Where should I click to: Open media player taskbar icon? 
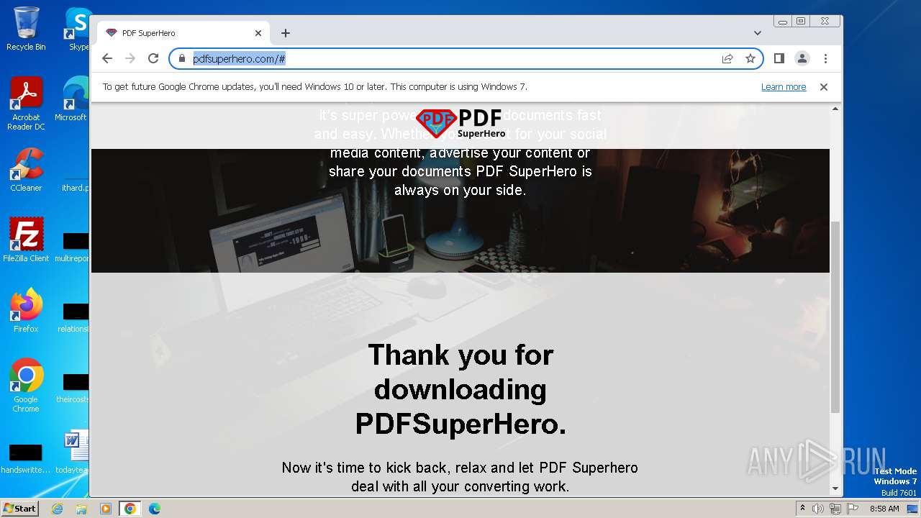[106, 509]
